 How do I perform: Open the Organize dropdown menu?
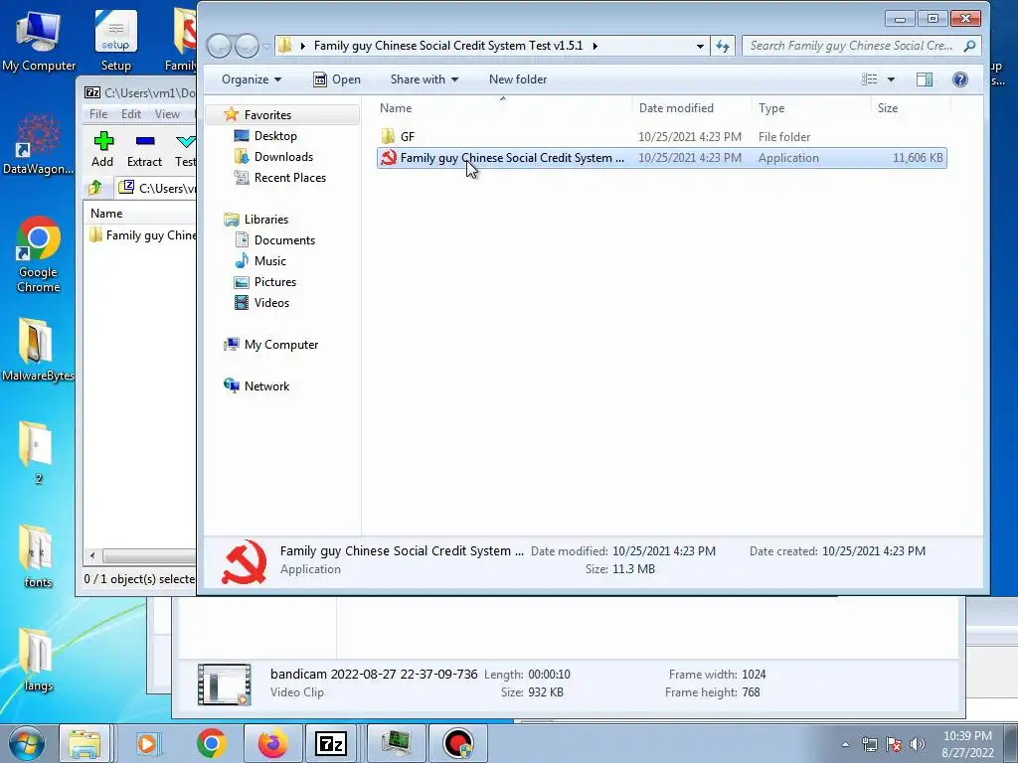(x=252, y=79)
